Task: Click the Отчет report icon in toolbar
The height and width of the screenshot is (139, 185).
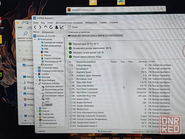Action: [x=69, y=27]
